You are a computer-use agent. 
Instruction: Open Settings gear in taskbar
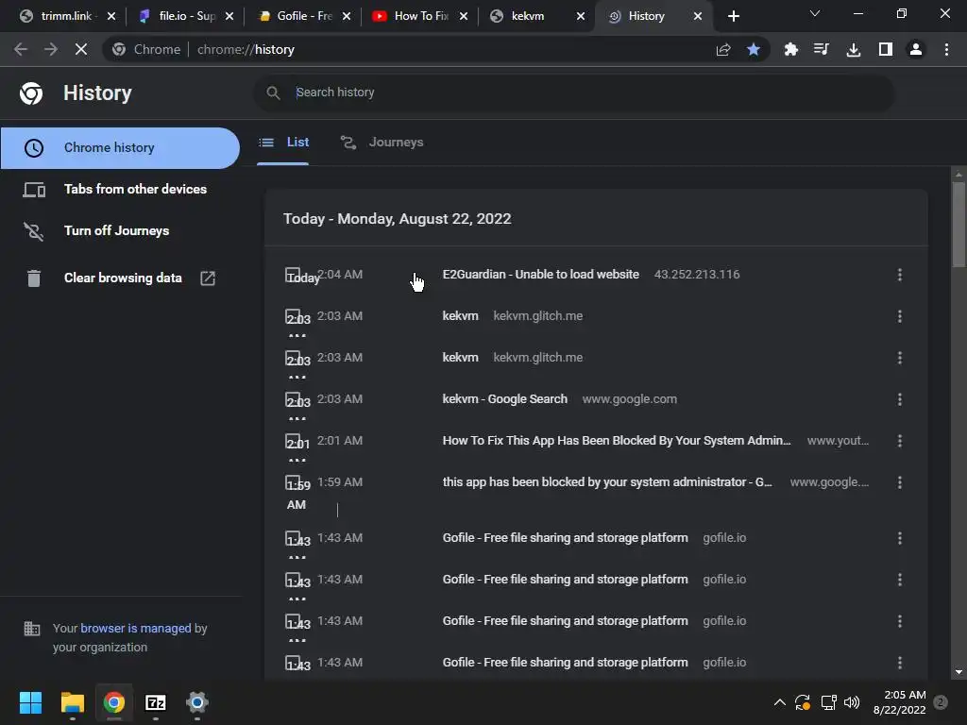coord(197,702)
